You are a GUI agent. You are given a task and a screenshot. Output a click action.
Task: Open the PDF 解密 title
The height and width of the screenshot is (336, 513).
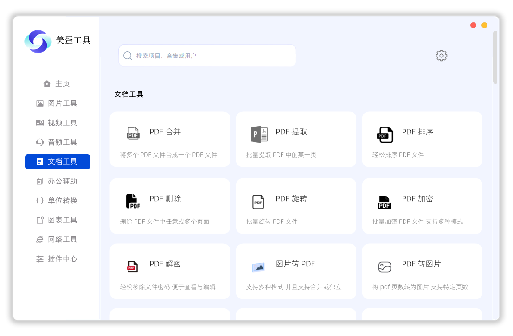click(165, 264)
